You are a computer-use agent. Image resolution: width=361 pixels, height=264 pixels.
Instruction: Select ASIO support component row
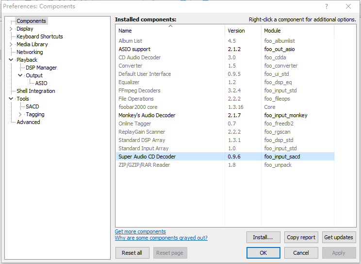point(134,49)
